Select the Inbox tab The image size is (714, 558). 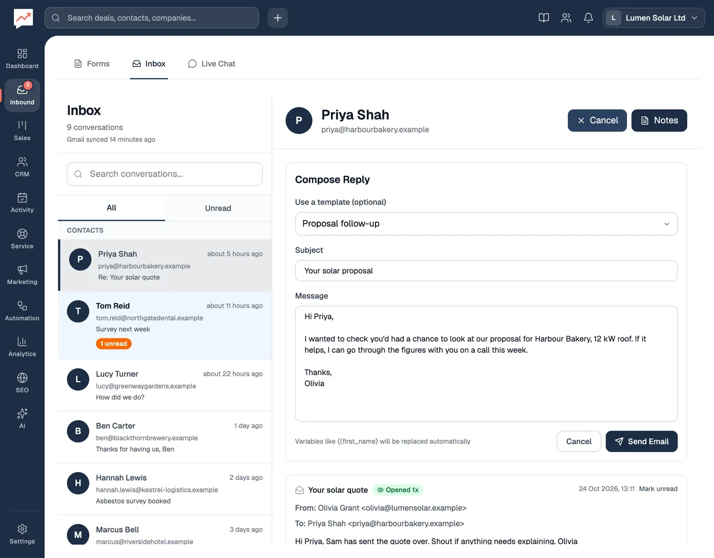pyautogui.click(x=149, y=64)
